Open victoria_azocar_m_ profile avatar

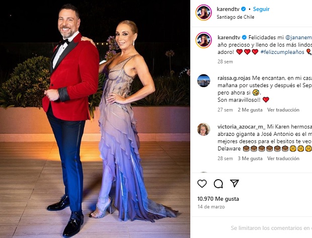point(204,129)
